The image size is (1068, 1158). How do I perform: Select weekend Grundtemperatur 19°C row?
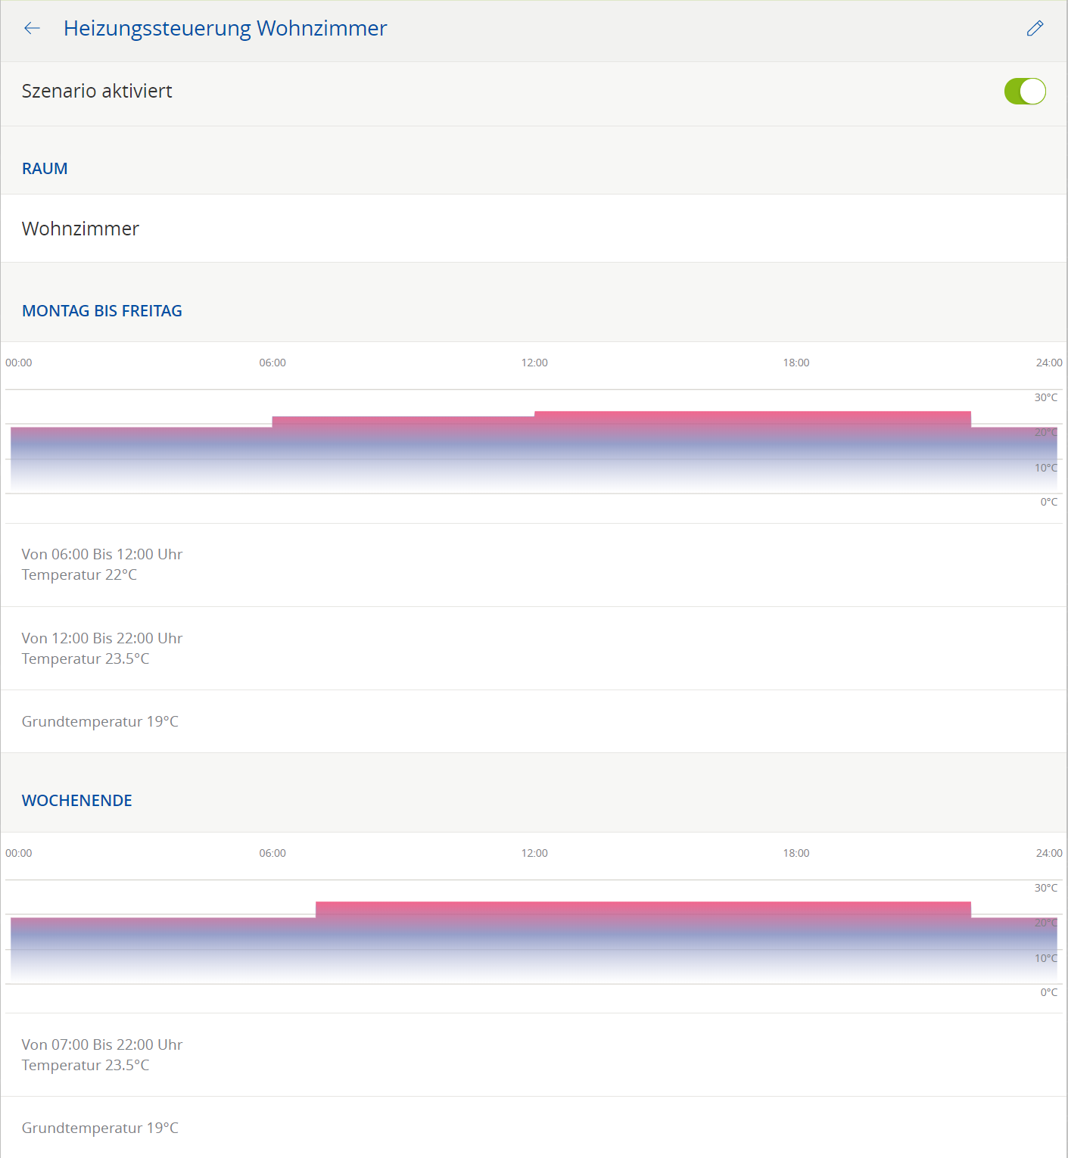(x=100, y=1128)
